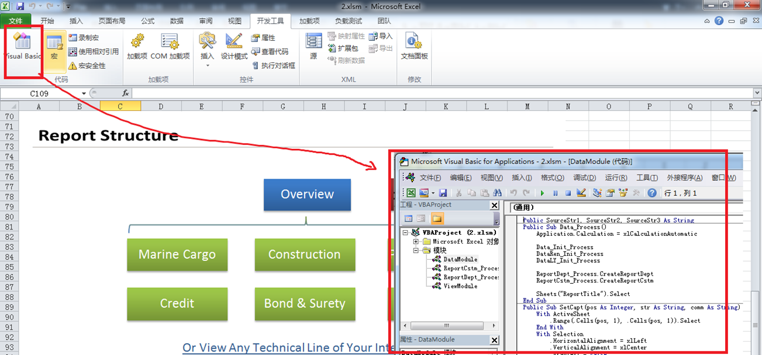Expand Microsoft Excel 对象 folder node
The image size is (762, 355).
click(416, 241)
